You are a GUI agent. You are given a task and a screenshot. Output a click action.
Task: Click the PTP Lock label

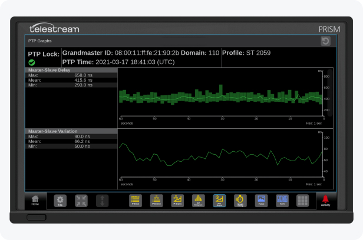(x=44, y=54)
